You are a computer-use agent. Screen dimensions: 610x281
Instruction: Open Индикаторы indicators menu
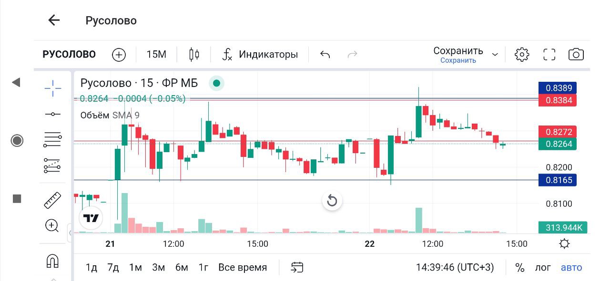pyautogui.click(x=260, y=55)
